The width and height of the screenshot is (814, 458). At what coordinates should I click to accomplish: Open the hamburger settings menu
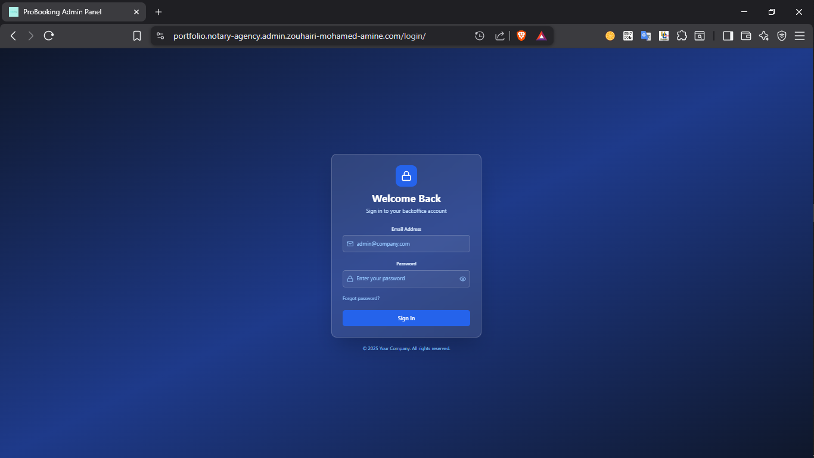pyautogui.click(x=800, y=36)
